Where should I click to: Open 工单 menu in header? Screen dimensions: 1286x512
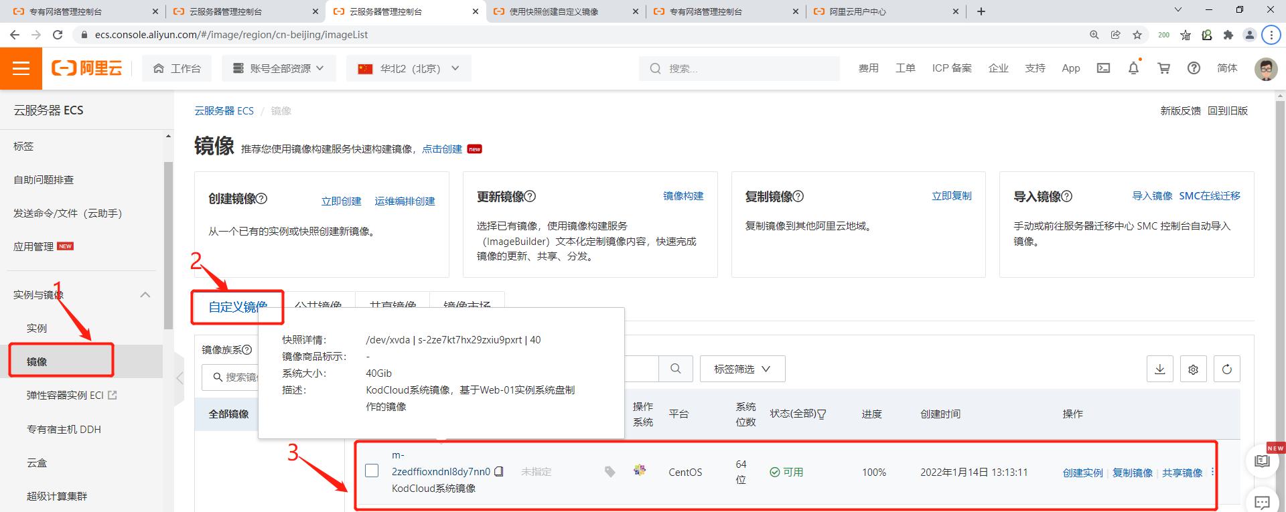click(905, 68)
